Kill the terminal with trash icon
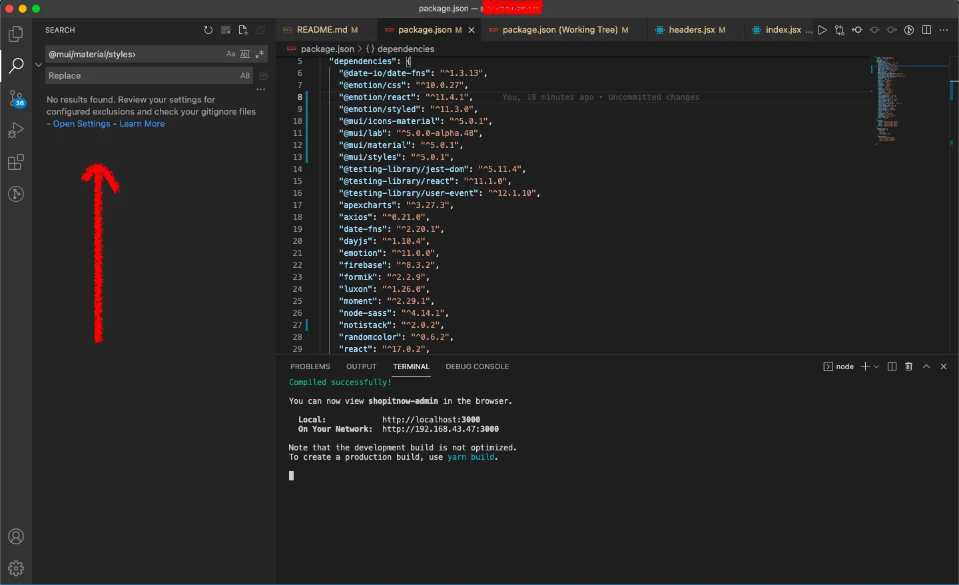The image size is (959, 585). (x=908, y=366)
